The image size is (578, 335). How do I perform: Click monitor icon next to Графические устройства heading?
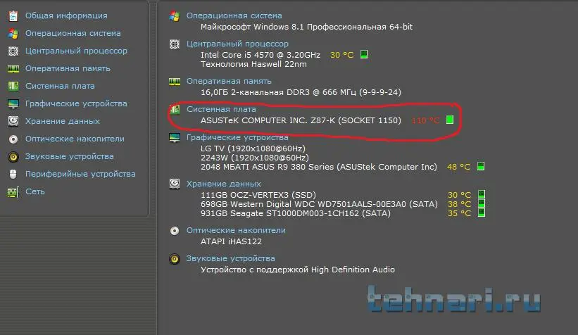pyautogui.click(x=175, y=138)
